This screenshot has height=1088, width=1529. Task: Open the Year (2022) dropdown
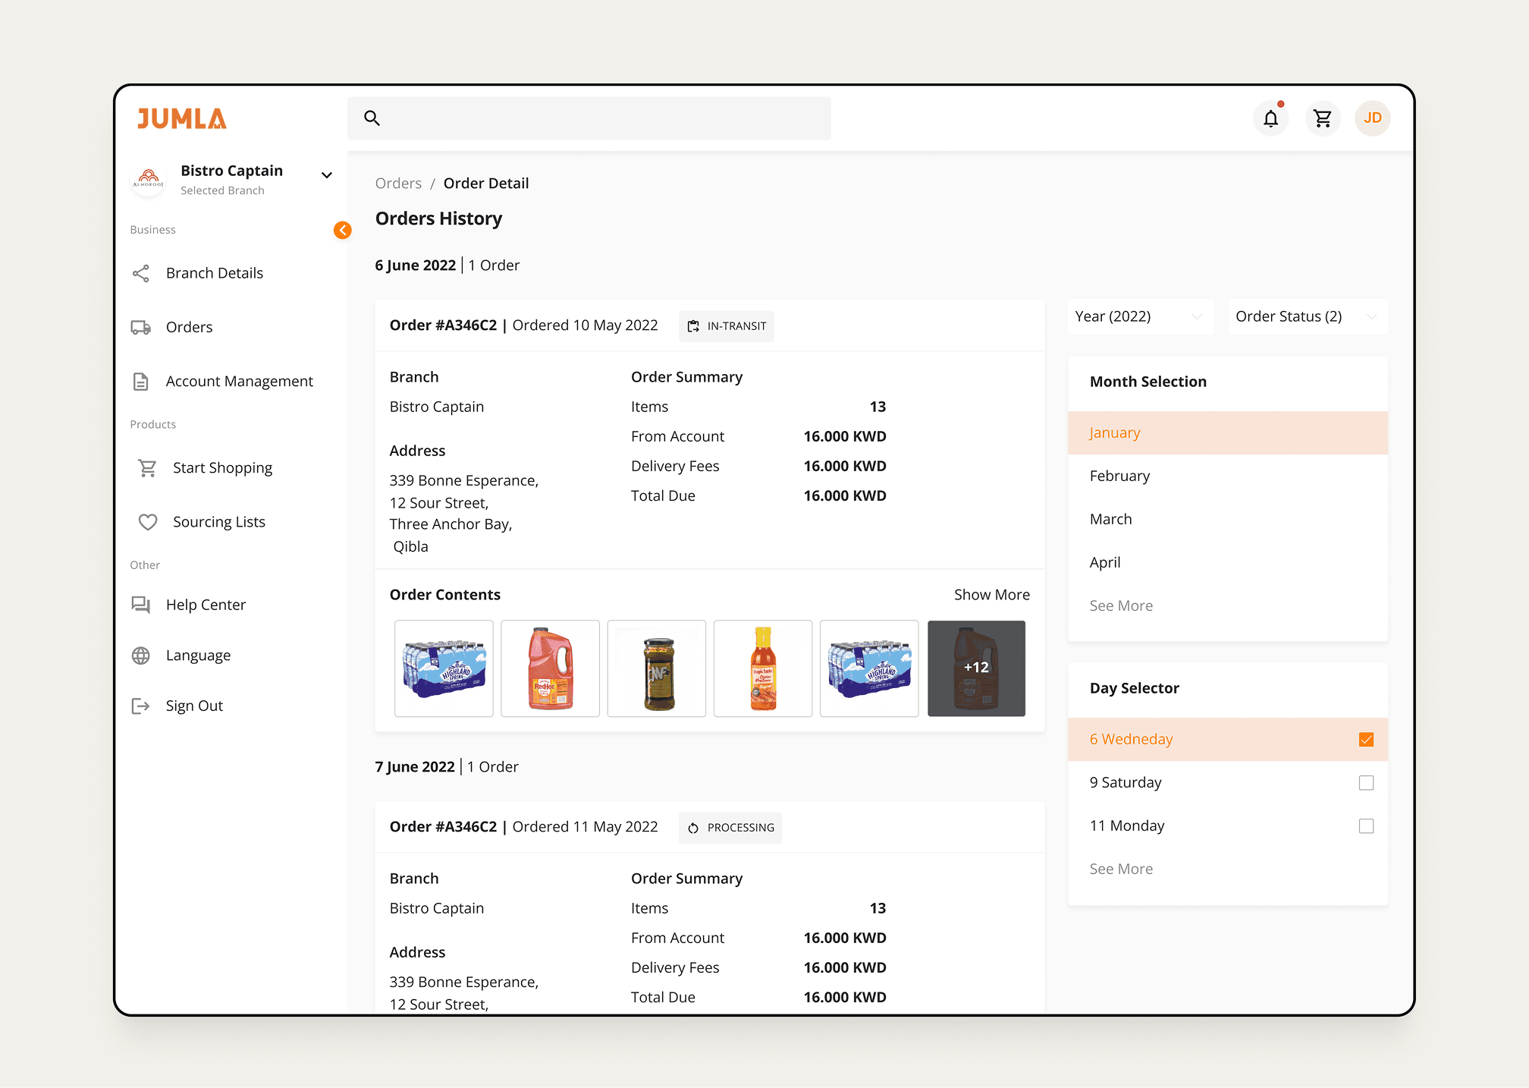1138,316
